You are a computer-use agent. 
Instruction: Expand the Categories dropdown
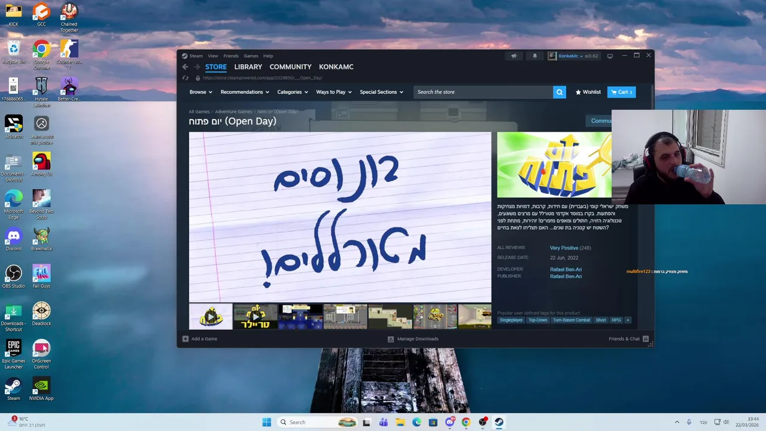click(x=293, y=92)
